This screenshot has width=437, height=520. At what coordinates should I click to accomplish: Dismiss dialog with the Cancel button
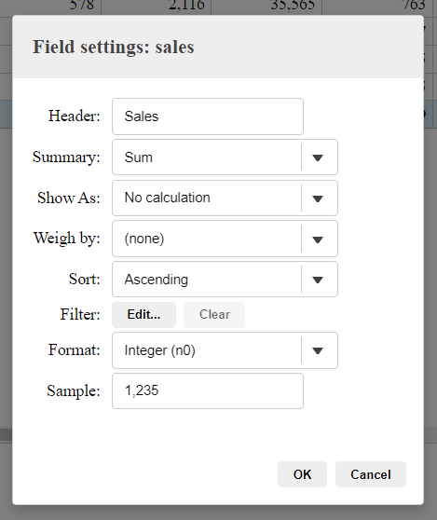371,474
